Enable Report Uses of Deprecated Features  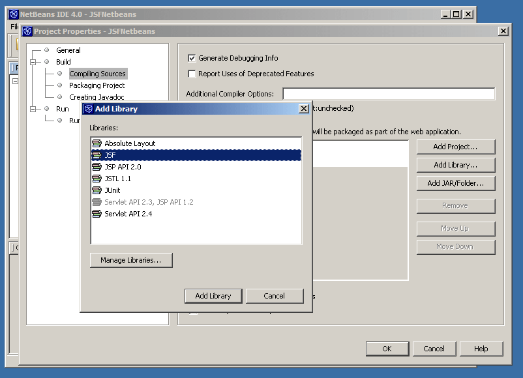pos(192,74)
